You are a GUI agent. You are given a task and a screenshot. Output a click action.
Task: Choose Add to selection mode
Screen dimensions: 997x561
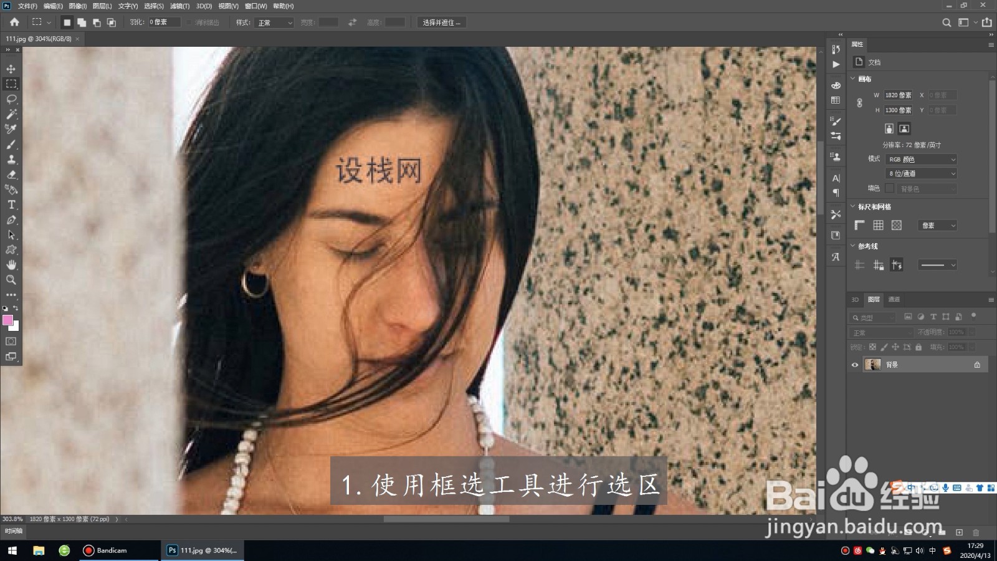82,22
